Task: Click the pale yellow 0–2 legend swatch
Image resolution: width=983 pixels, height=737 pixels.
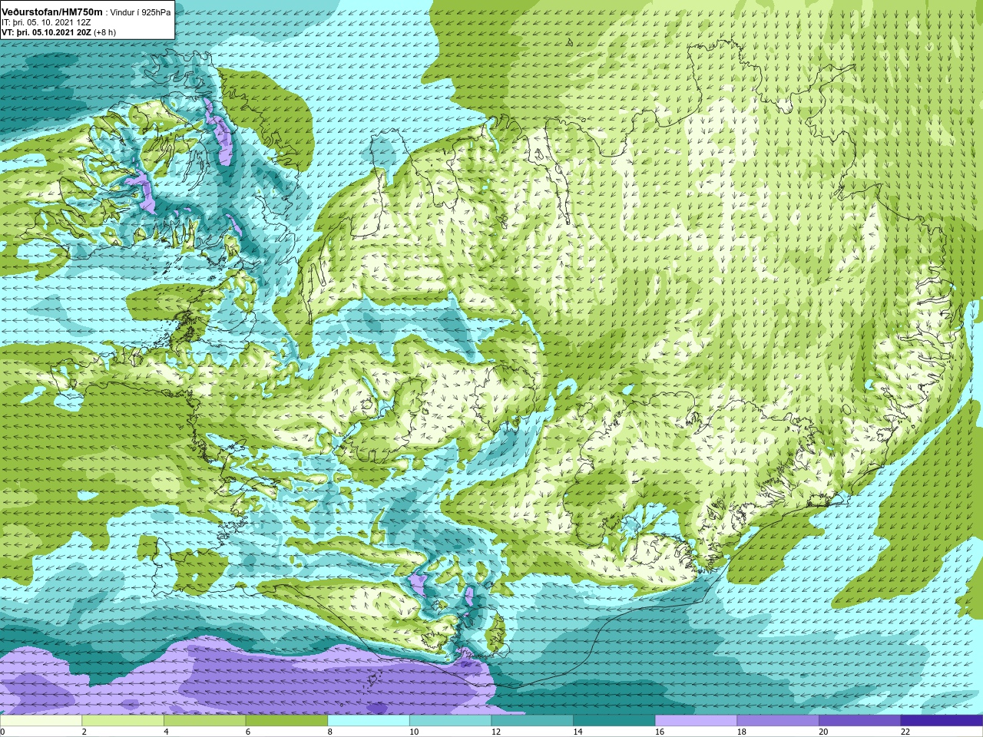Action: point(41,721)
